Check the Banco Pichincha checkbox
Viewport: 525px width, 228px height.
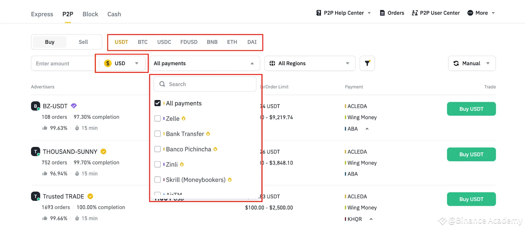[157, 149]
